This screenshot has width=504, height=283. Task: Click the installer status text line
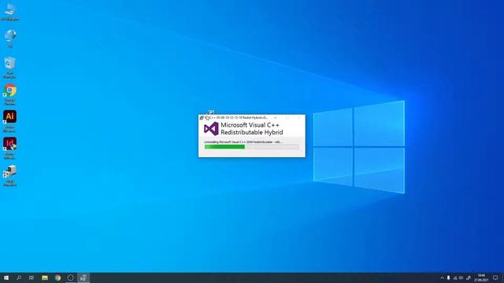coord(243,141)
